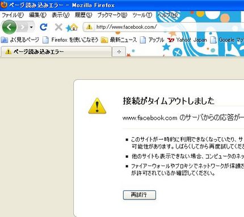This screenshot has height=217, width=244.
Task: Click the page icon beside アップル
Action: 143,40
